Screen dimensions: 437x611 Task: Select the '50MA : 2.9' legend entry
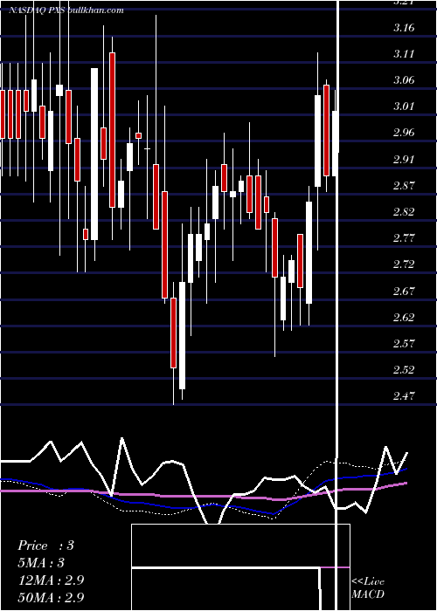(51, 598)
